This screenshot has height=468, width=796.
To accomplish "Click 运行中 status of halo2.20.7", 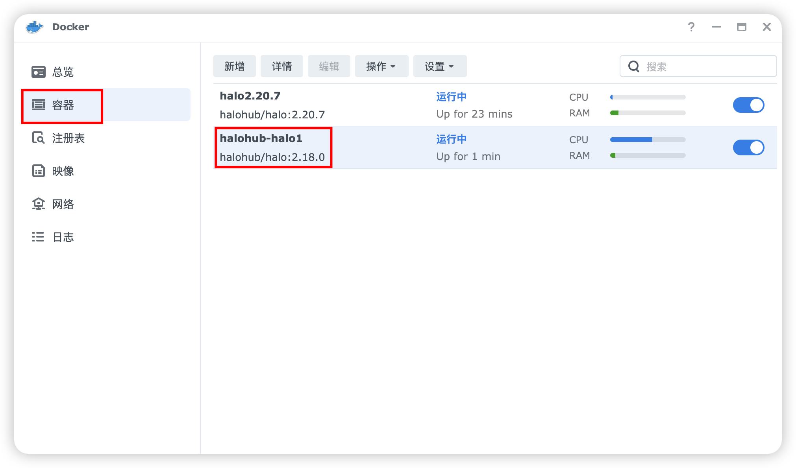I will click(x=452, y=97).
